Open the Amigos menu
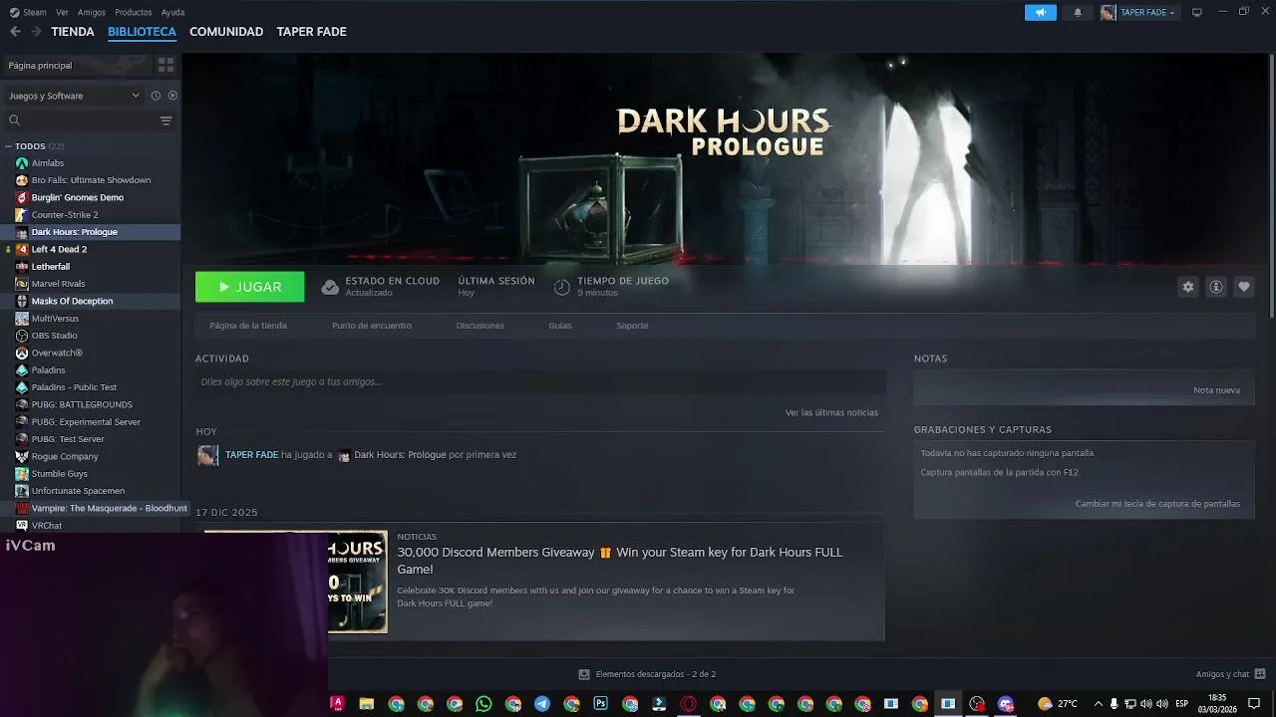The height and width of the screenshot is (717, 1276). pos(92,12)
